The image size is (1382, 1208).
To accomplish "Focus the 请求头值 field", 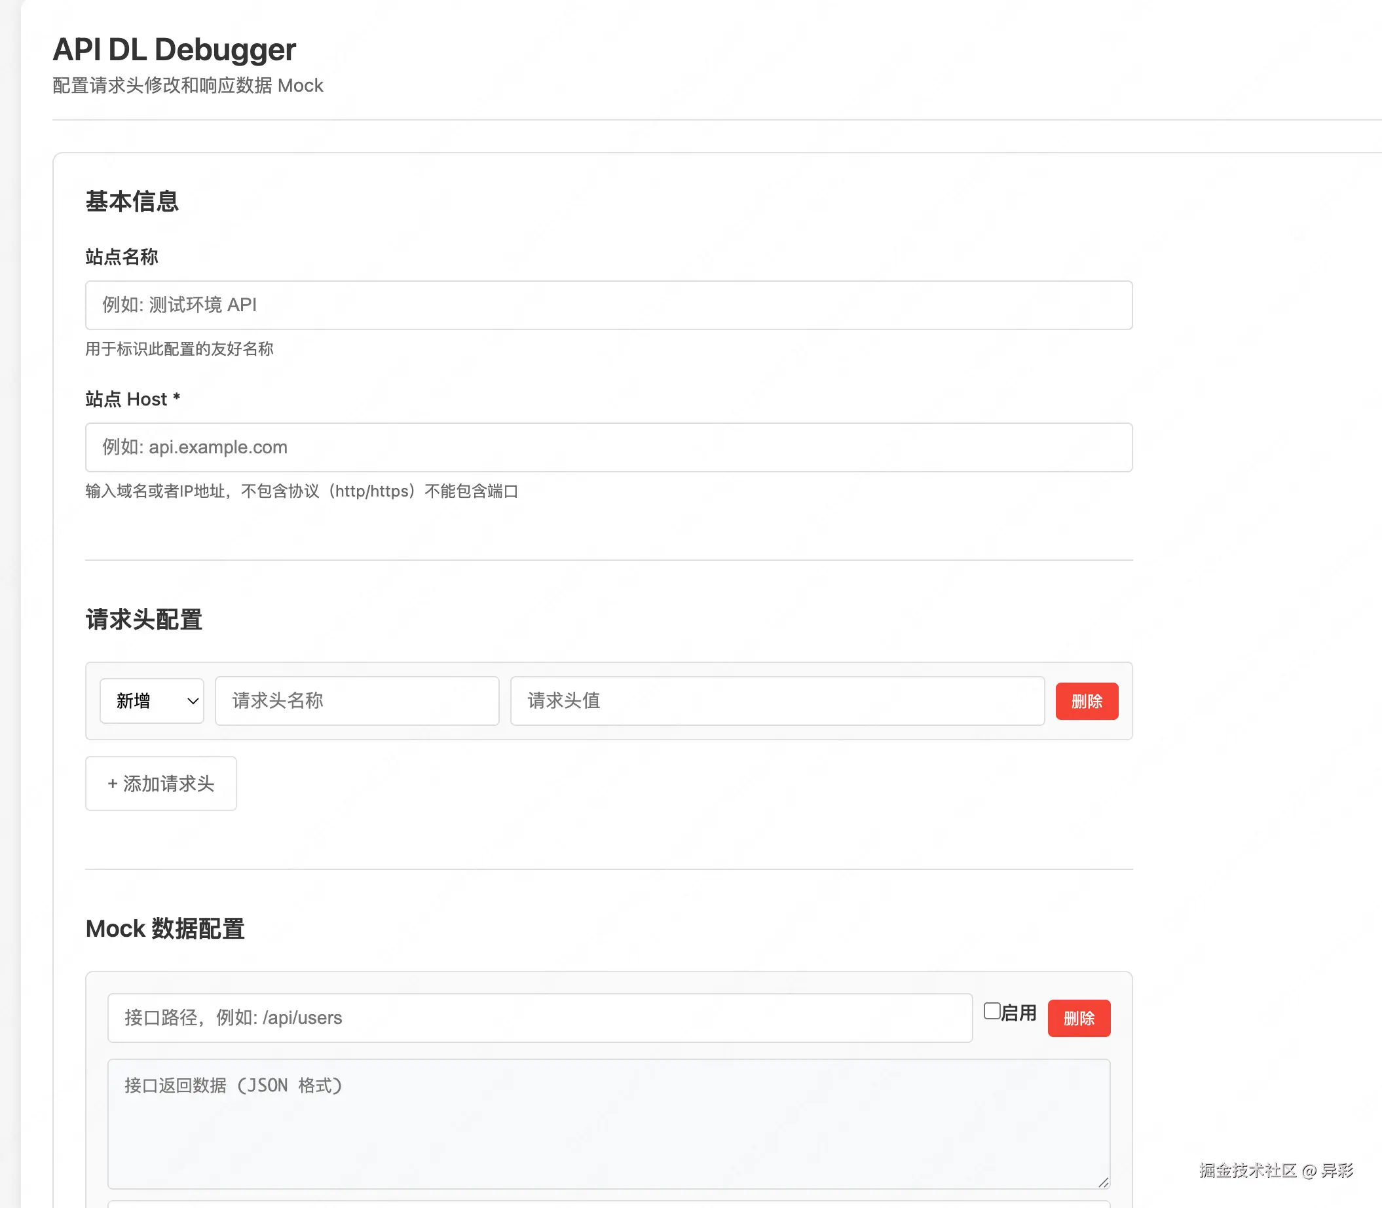I will click(x=777, y=701).
